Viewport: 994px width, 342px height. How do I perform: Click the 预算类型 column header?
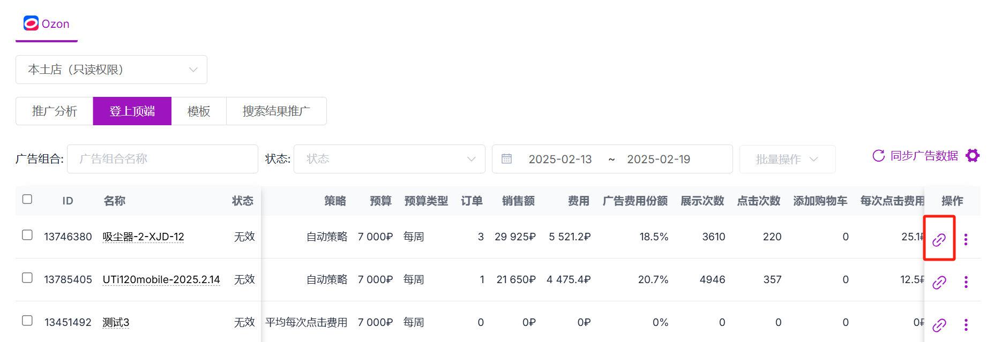click(426, 201)
